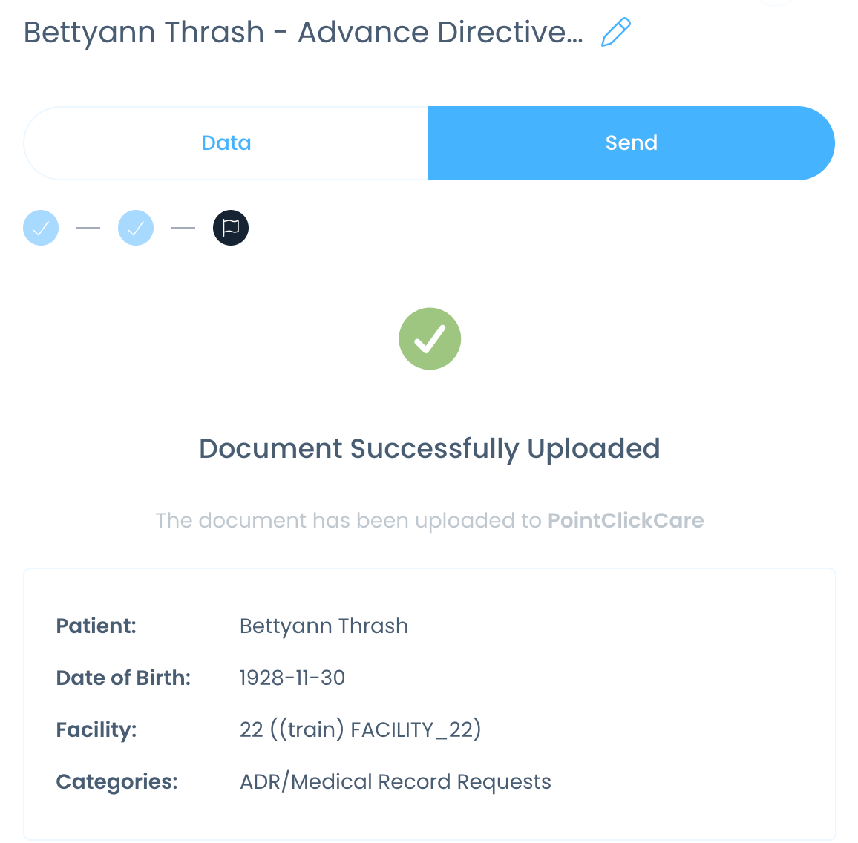Switch to the Data tab
Screen dimensions: 858x843
click(226, 142)
